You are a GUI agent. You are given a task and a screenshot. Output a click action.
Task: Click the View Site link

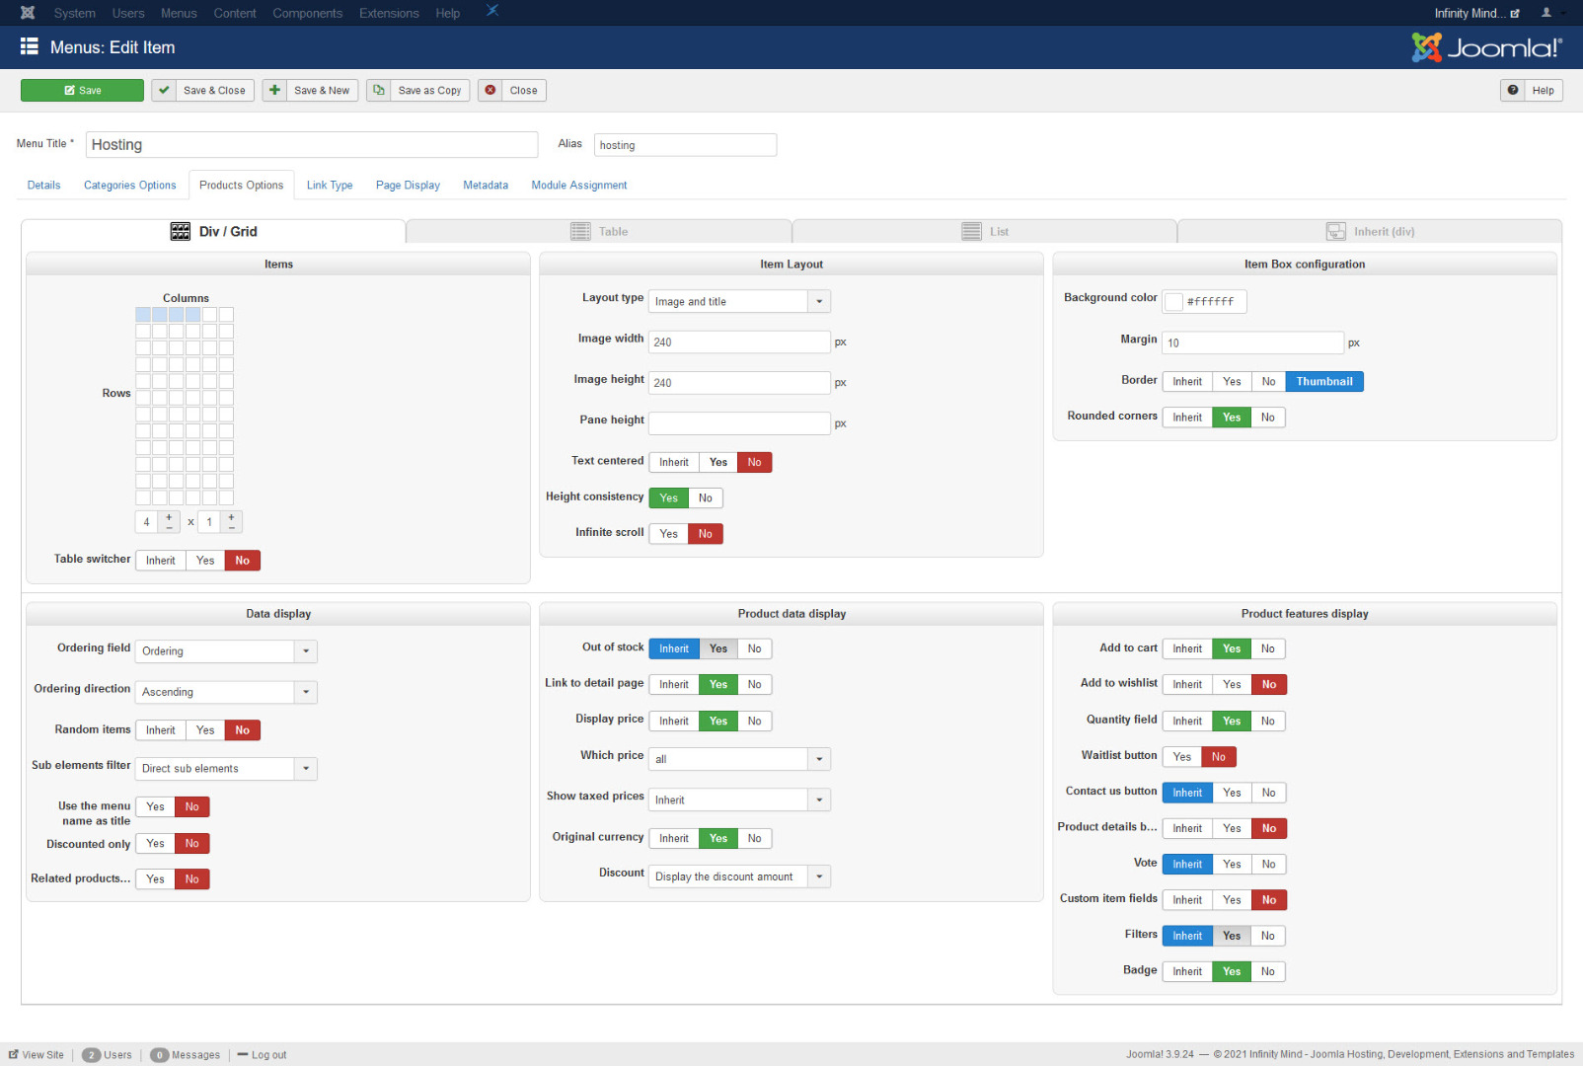point(37,1055)
